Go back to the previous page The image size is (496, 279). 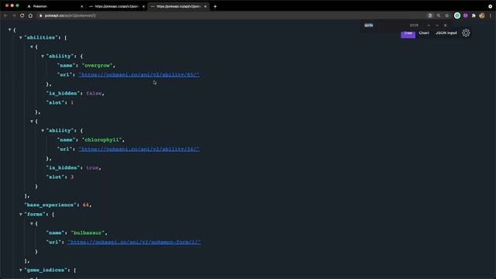(x=5, y=15)
